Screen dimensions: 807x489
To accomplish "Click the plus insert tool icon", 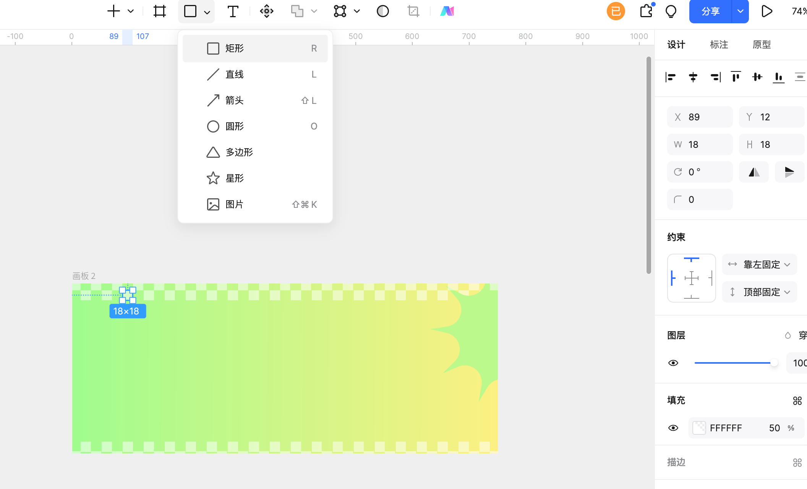I will (113, 11).
